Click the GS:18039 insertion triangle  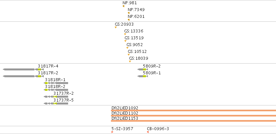pyautogui.click(x=130, y=61)
